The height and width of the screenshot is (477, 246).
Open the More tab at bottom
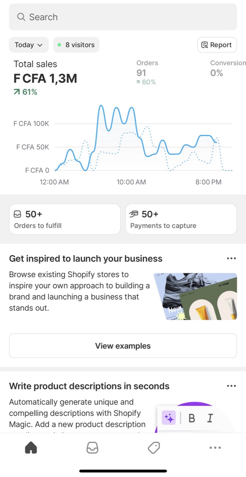[x=215, y=448]
